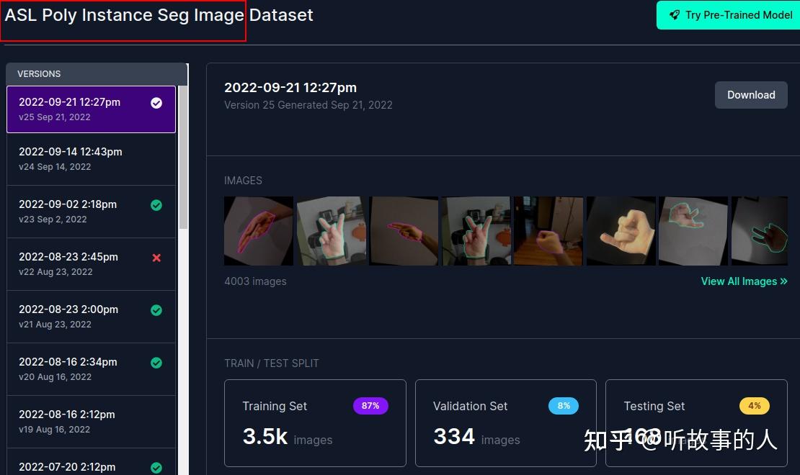Click the purple 87% Training Set badge

(371, 406)
